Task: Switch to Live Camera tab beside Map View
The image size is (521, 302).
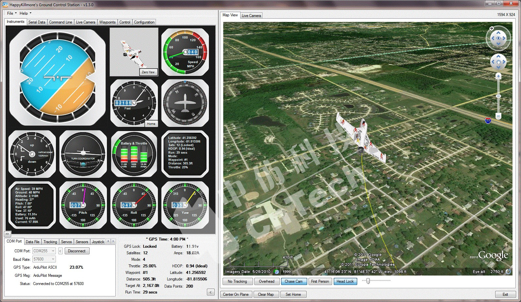Action: (x=251, y=16)
